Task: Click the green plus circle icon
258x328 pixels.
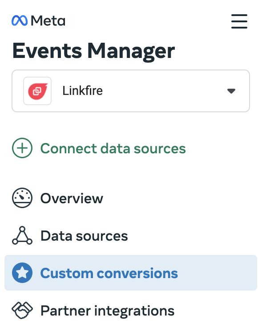Action: 22,148
